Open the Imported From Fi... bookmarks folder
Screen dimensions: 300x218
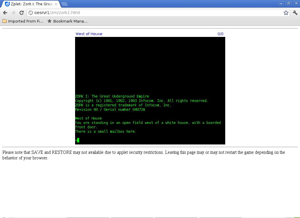point(23,21)
